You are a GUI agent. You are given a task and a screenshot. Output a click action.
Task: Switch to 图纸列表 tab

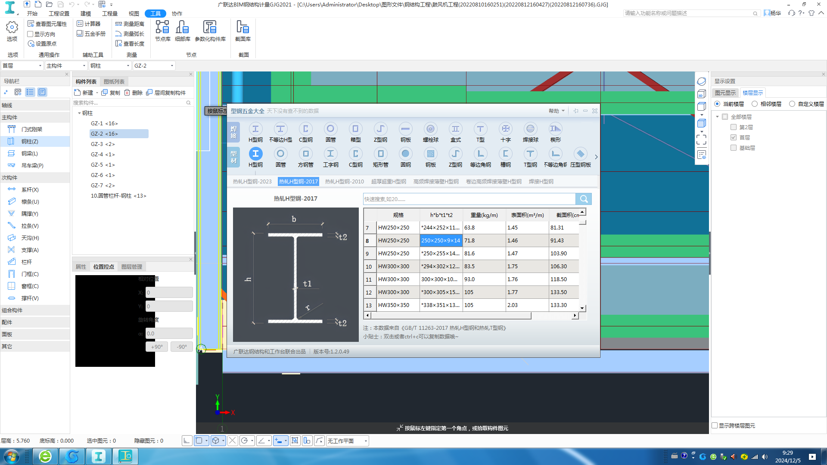114,81
